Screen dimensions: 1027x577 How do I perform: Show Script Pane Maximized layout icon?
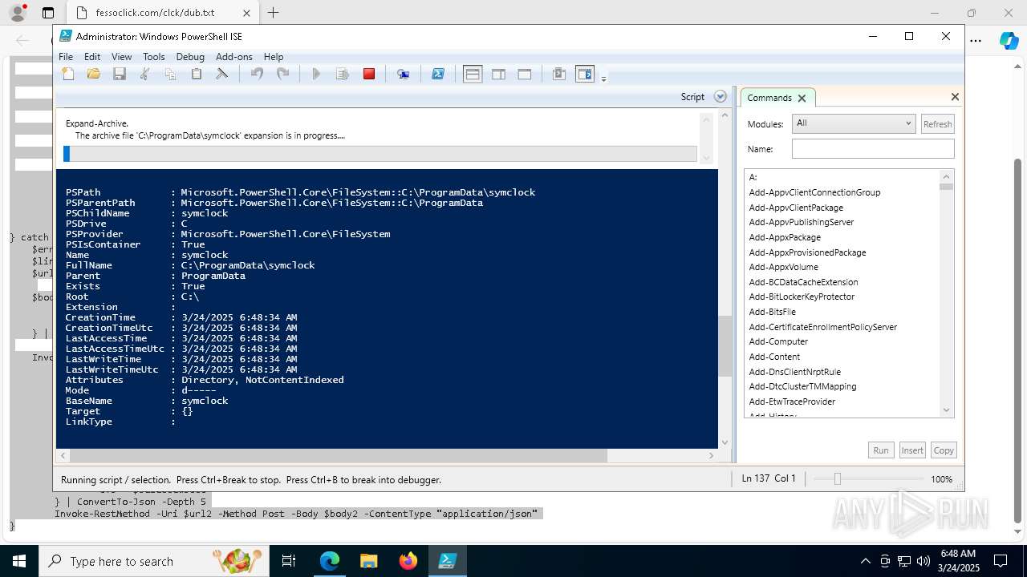click(x=525, y=74)
